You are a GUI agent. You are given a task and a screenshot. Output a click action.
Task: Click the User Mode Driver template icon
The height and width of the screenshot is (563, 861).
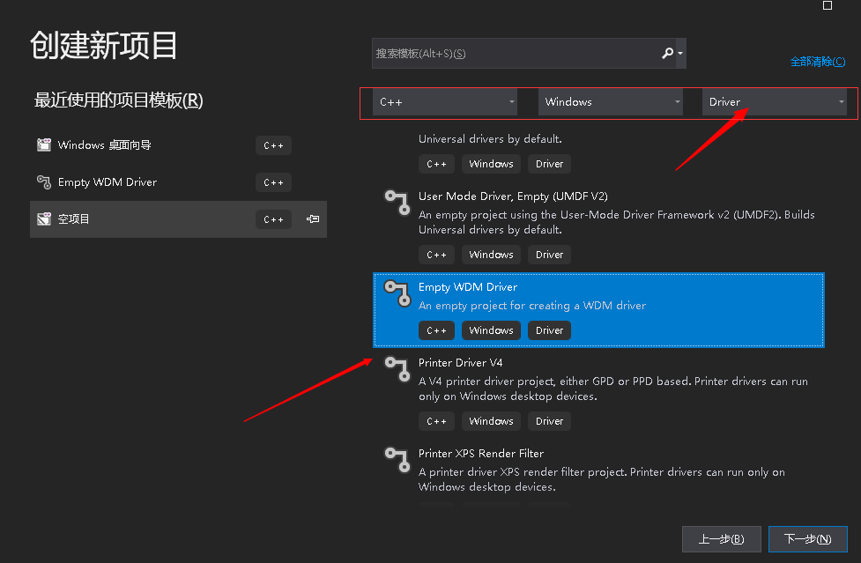click(x=397, y=202)
